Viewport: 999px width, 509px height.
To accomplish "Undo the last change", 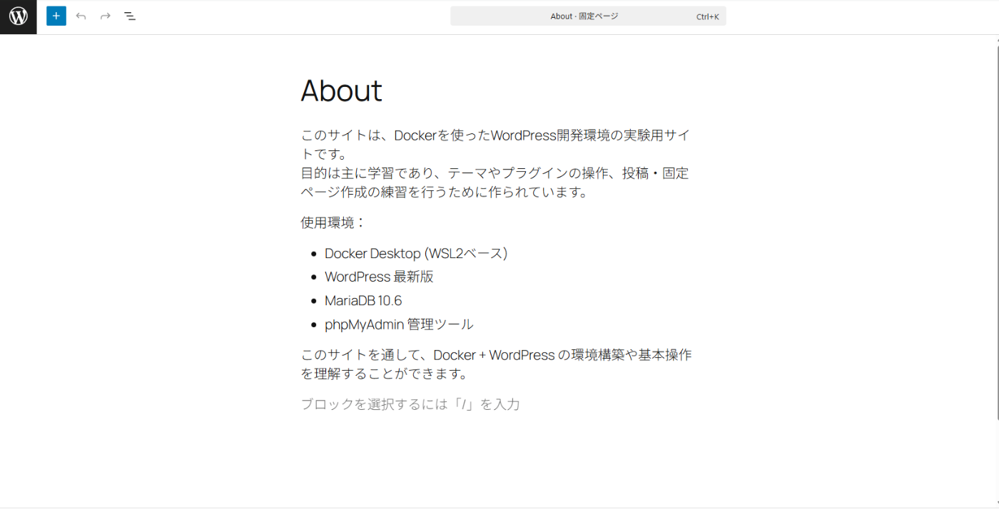I will (81, 16).
